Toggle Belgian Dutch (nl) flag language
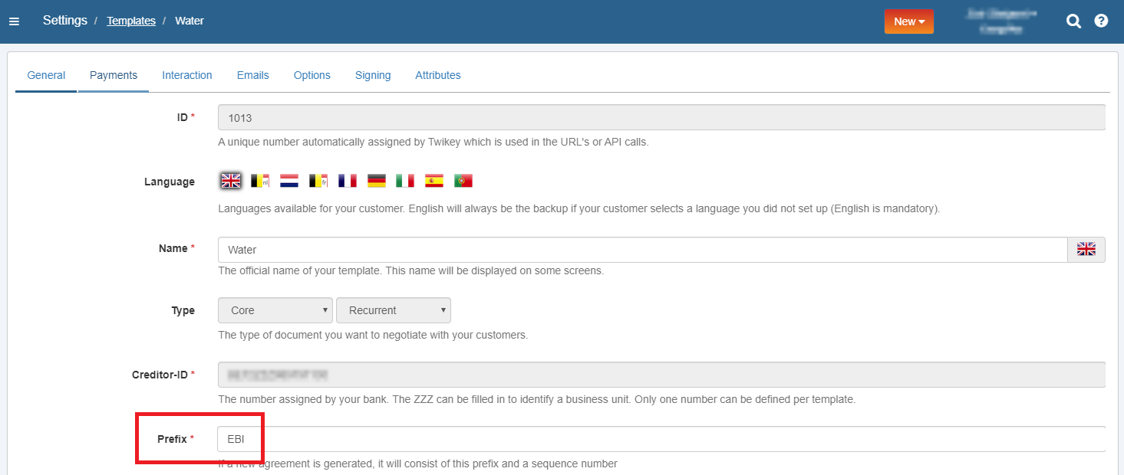 260,181
